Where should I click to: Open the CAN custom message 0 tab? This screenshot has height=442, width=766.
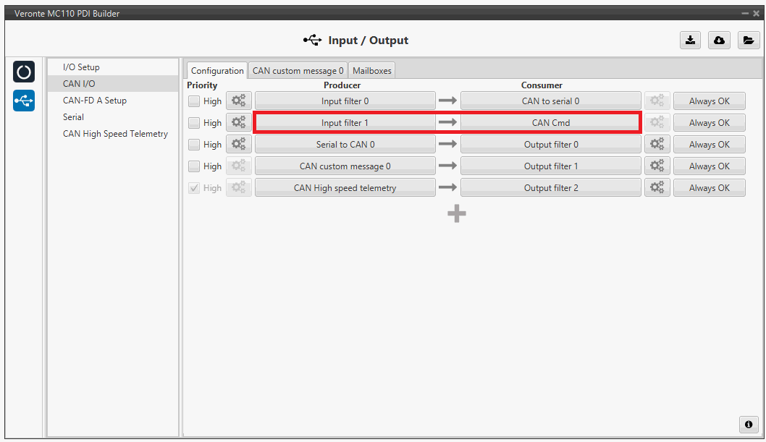(x=298, y=71)
